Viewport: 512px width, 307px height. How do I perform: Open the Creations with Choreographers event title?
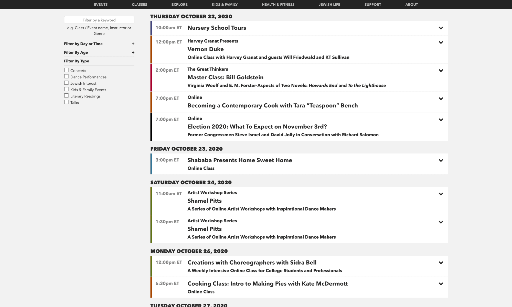(x=252, y=262)
